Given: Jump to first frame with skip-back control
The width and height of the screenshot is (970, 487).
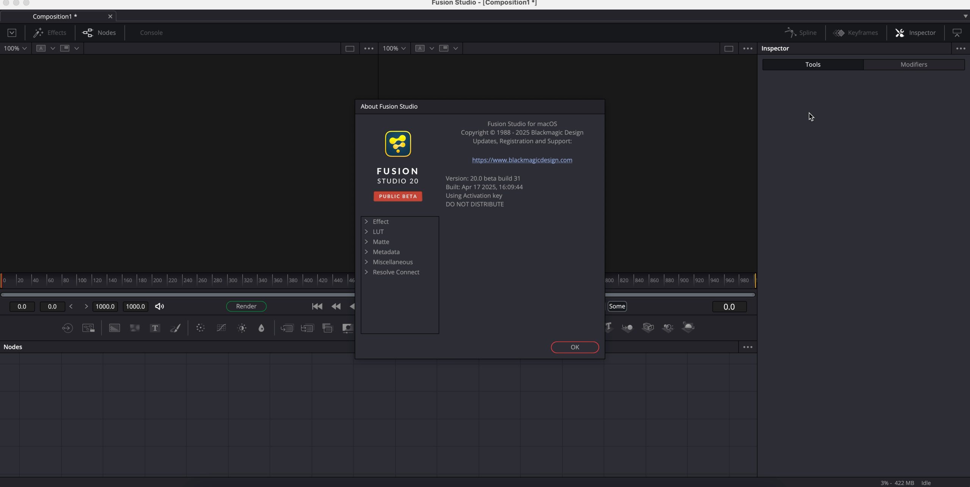Looking at the screenshot, I should click(x=317, y=307).
